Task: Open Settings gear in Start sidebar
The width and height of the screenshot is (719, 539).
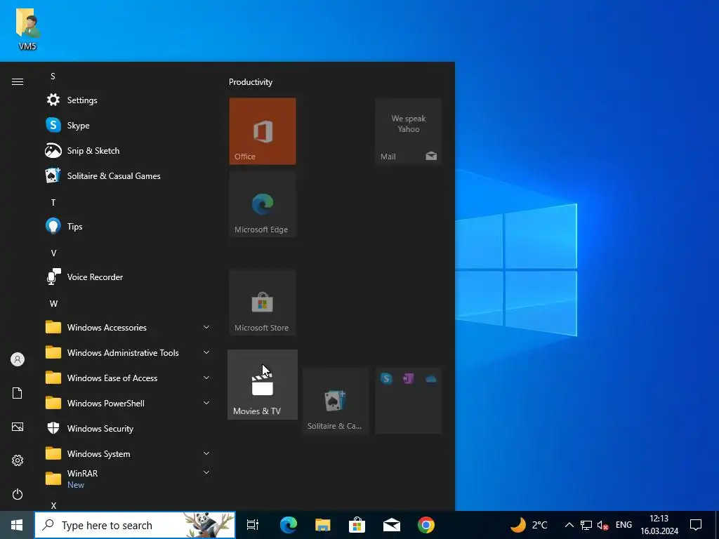Action: 18,460
